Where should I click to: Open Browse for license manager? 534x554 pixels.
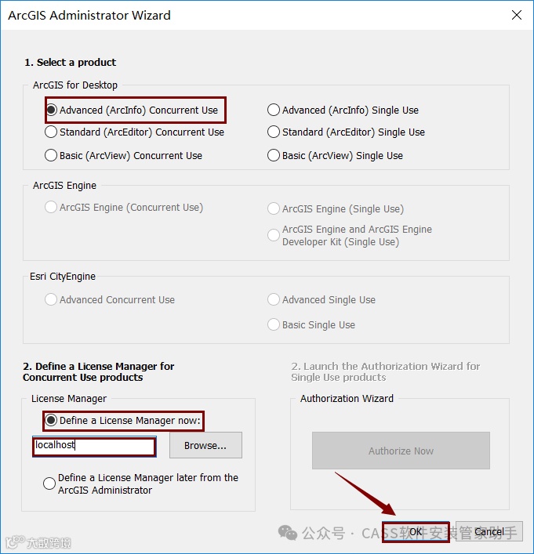(x=205, y=445)
